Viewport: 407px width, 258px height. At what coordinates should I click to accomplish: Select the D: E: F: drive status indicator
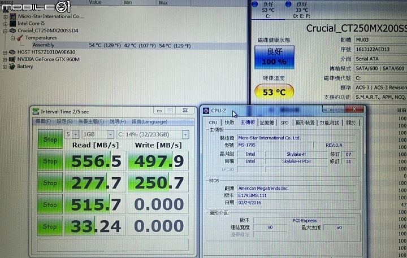point(302,10)
